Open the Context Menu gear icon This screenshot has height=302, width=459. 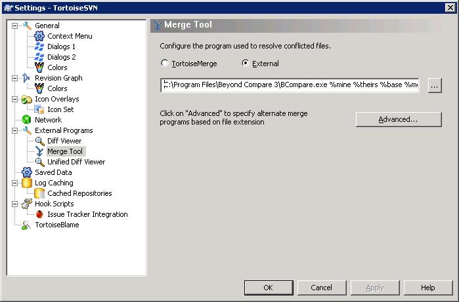coord(39,36)
